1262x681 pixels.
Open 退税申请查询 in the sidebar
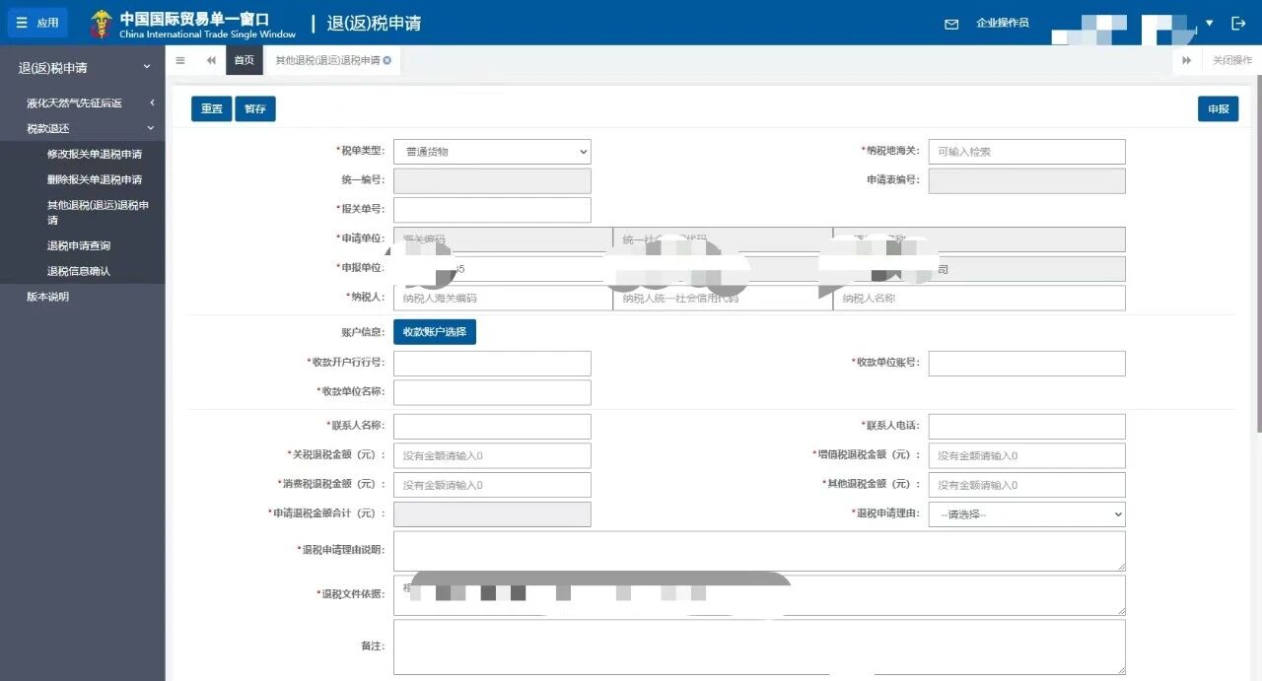79,245
